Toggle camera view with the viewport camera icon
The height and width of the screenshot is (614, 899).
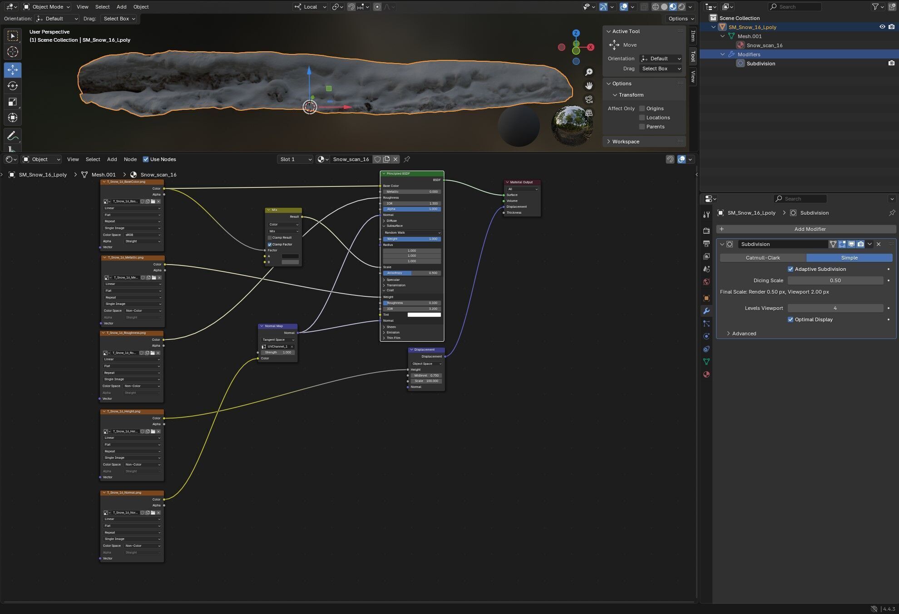(589, 99)
